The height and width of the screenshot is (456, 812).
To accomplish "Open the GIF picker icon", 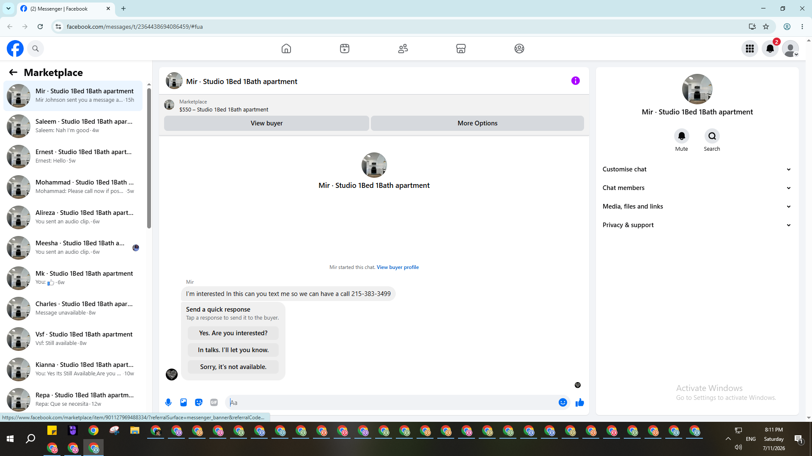I will pyautogui.click(x=214, y=402).
